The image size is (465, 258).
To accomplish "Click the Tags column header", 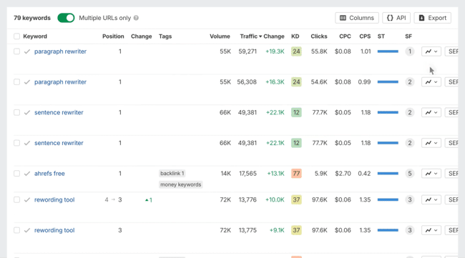I will [x=165, y=36].
